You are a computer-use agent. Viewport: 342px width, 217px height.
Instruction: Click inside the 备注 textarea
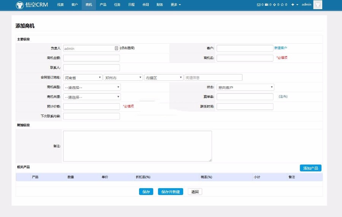click(x=138, y=146)
